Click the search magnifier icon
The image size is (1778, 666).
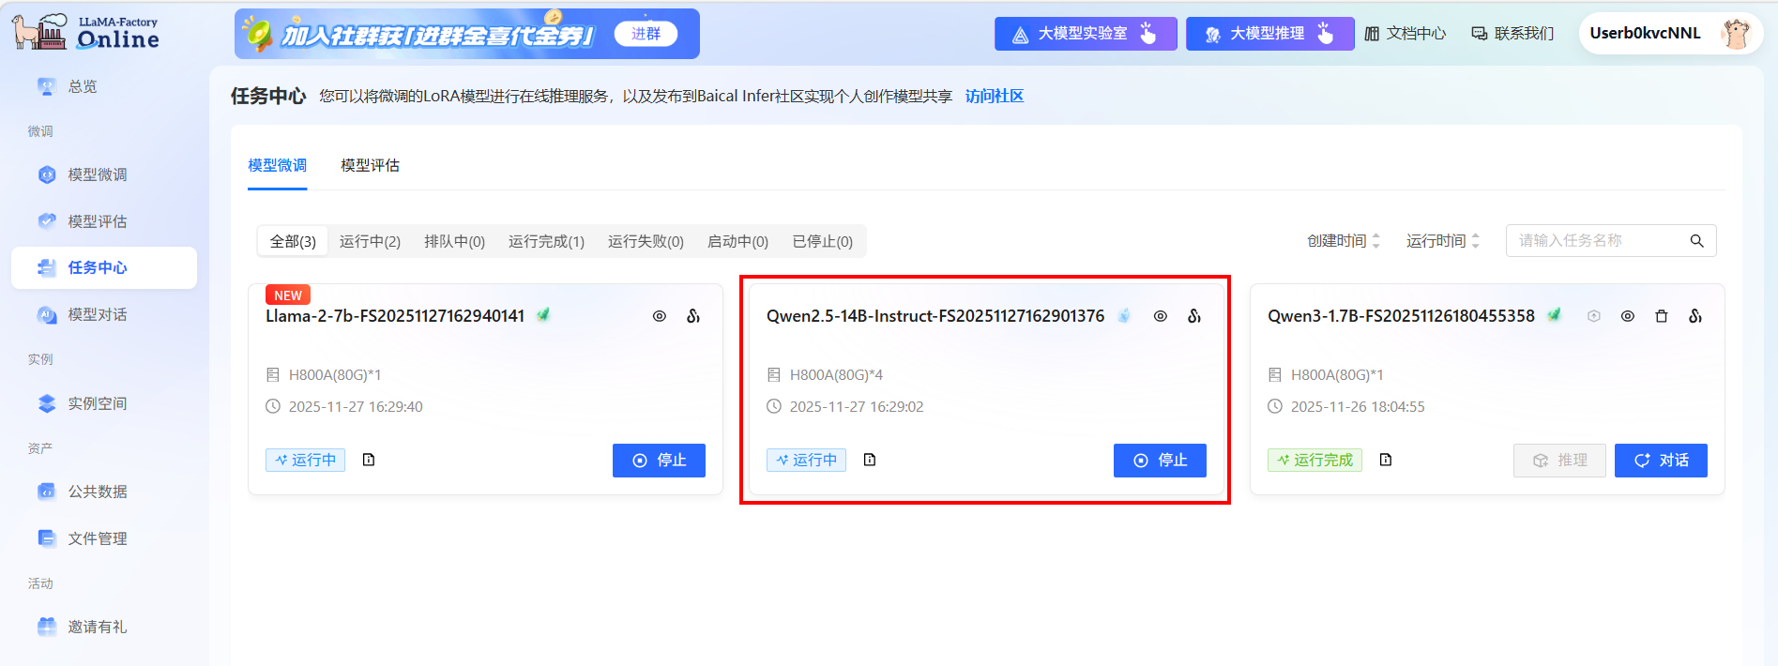coord(1696,241)
